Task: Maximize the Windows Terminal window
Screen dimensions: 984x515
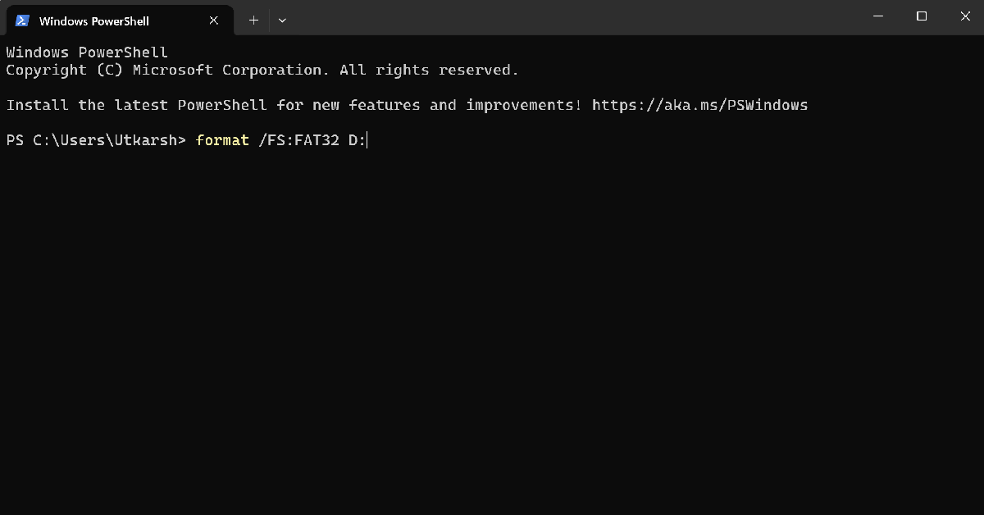Action: click(x=922, y=16)
